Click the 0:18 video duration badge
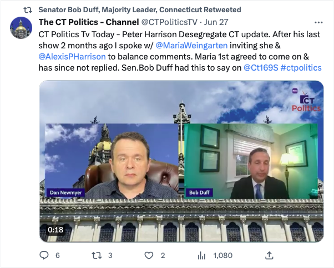 55,230
